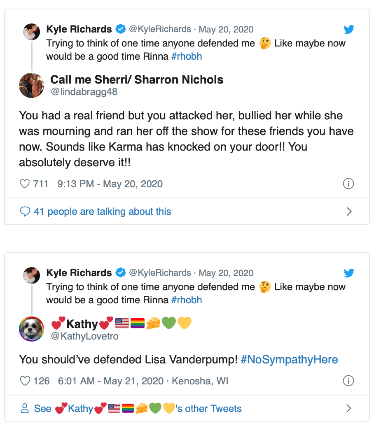Open Sherri/Sharron Nichols profile picture
This screenshot has width=374, height=428.
[32, 85]
